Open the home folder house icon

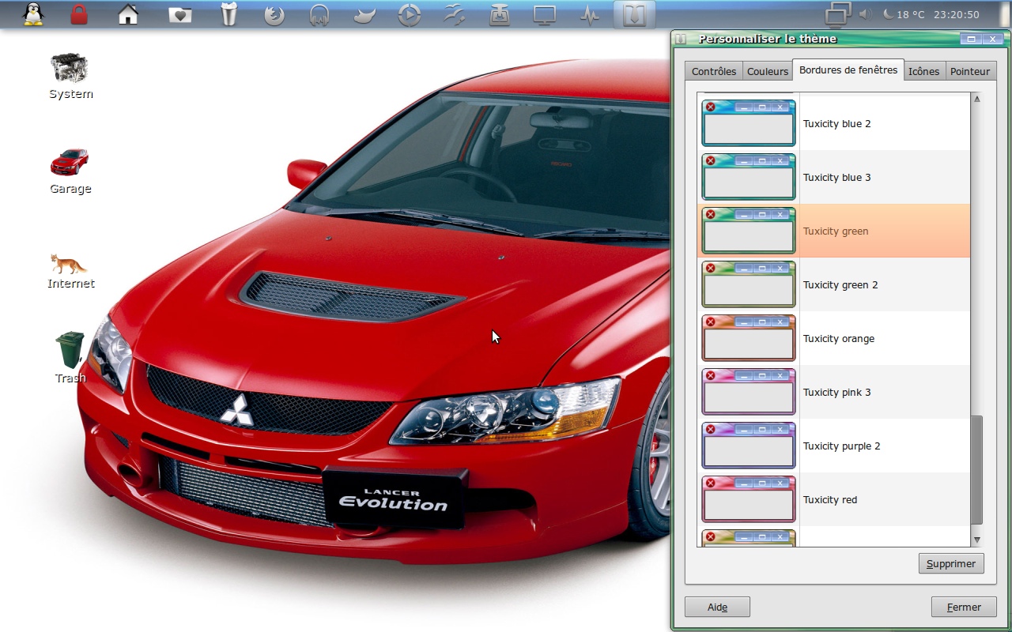(x=128, y=14)
